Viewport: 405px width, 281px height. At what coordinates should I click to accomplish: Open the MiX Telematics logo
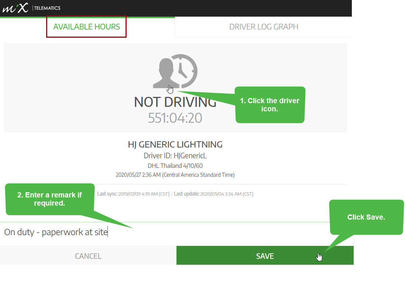click(x=31, y=8)
